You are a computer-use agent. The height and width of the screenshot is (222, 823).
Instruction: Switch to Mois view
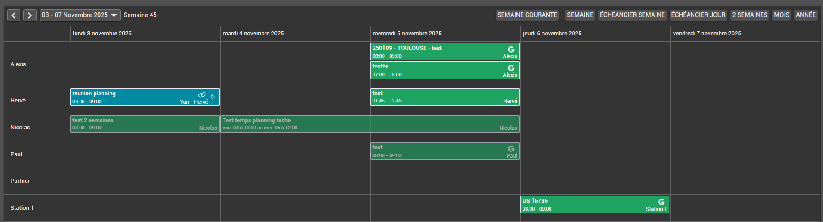[781, 15]
